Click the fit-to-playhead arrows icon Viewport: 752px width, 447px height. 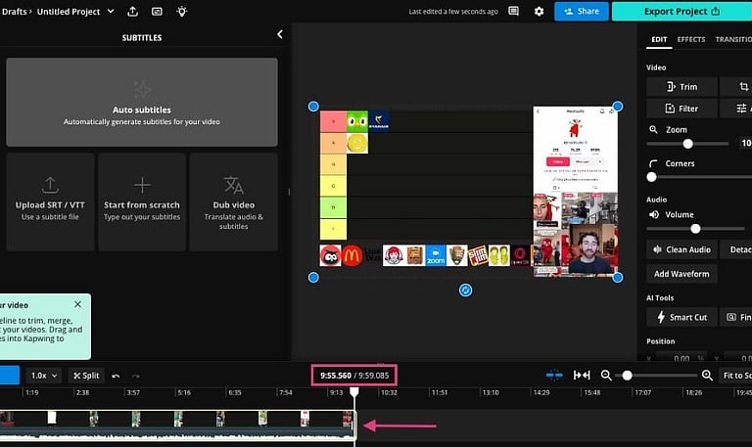click(x=582, y=376)
